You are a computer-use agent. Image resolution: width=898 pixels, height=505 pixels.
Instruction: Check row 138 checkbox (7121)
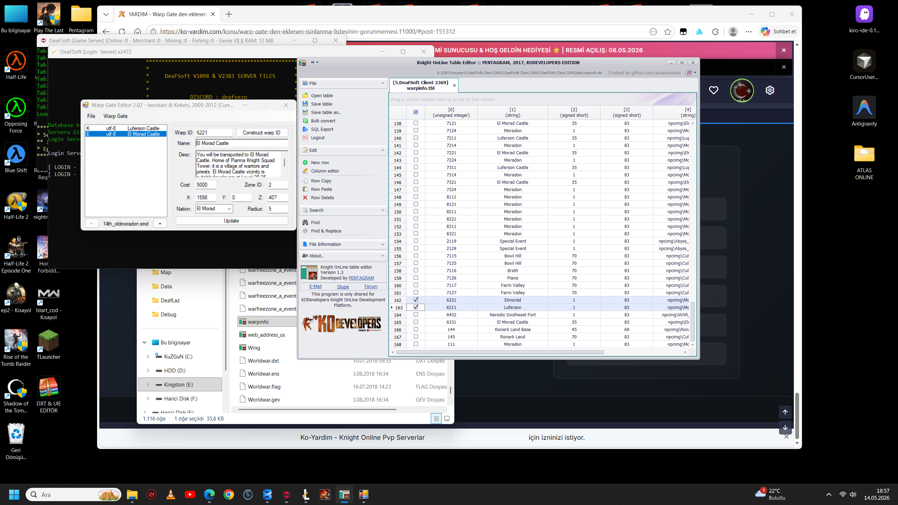[x=416, y=123]
